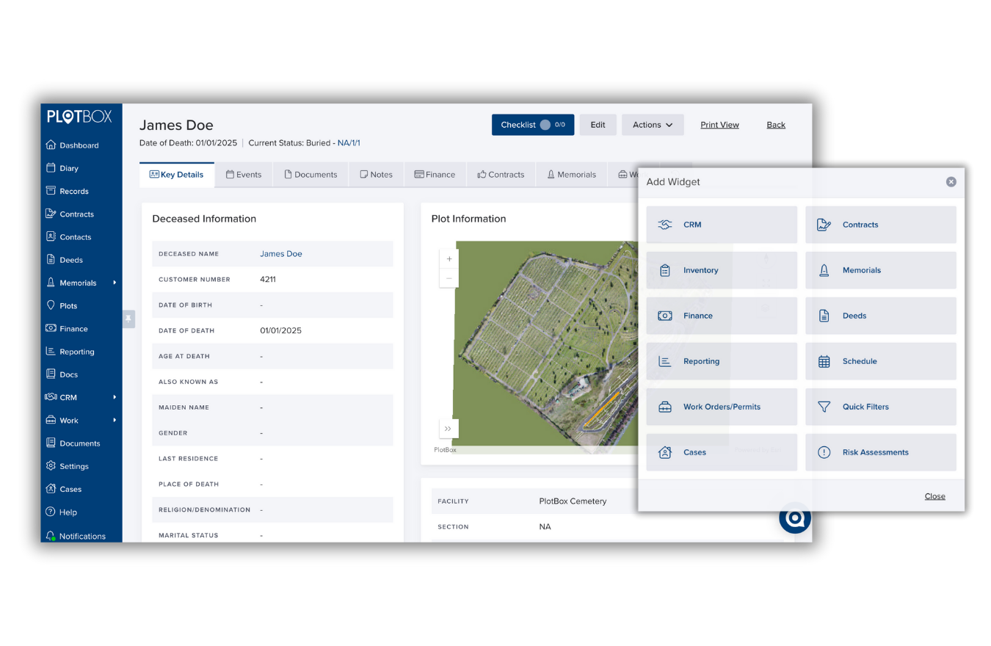Expand the CRM sidebar submenu arrow
Image resolution: width=991 pixels, height=646 pixels.
point(115,397)
